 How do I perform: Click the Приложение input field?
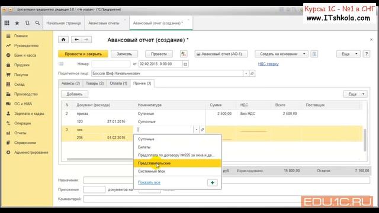[94, 189]
